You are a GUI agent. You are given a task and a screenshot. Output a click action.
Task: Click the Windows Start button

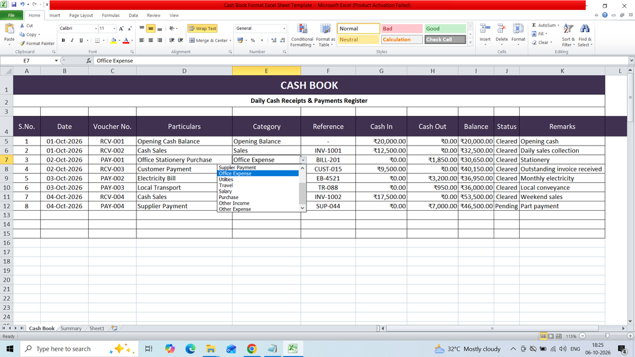click(x=10, y=348)
